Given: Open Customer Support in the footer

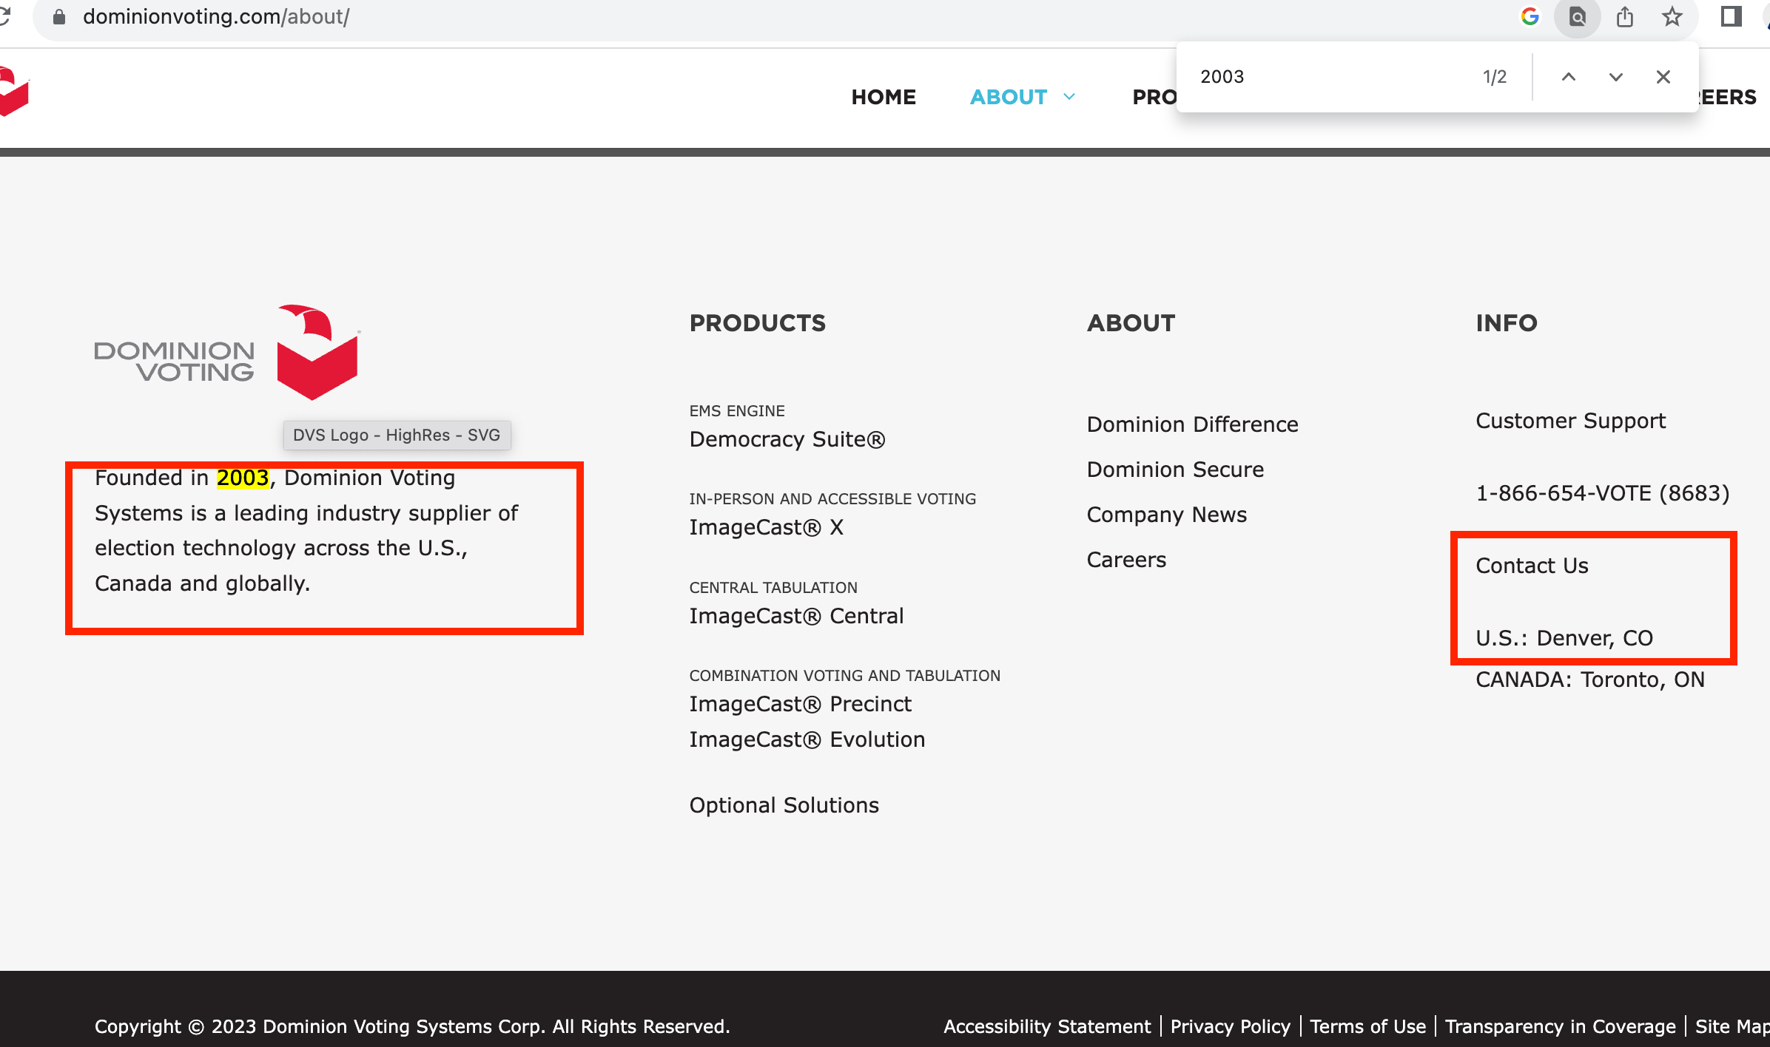Looking at the screenshot, I should tap(1570, 421).
